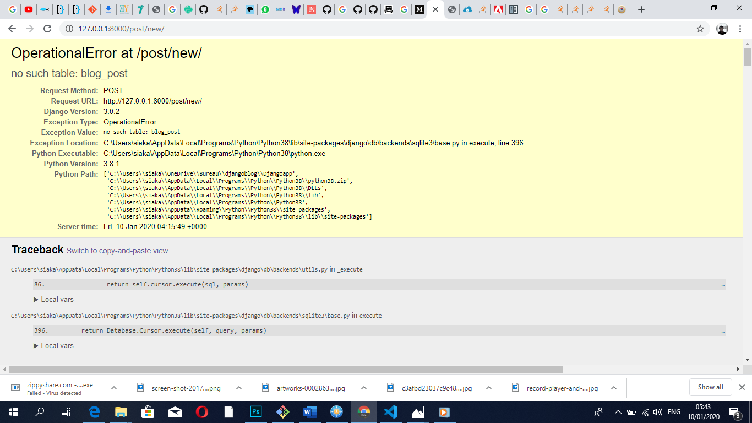Click the 'no such table: blog_post' subtitle

pyautogui.click(x=69, y=73)
